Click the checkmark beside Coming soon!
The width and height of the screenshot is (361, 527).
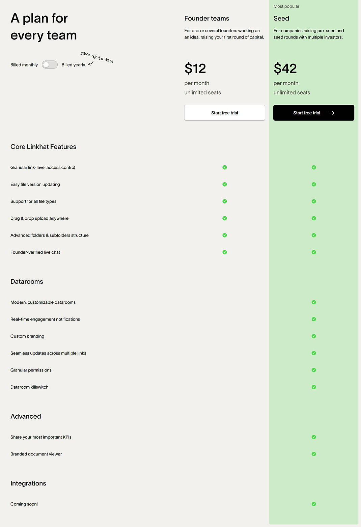(x=313, y=504)
